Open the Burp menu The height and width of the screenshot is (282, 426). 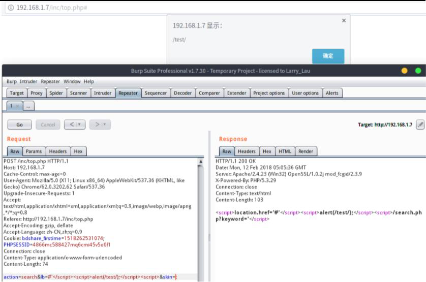[12, 81]
